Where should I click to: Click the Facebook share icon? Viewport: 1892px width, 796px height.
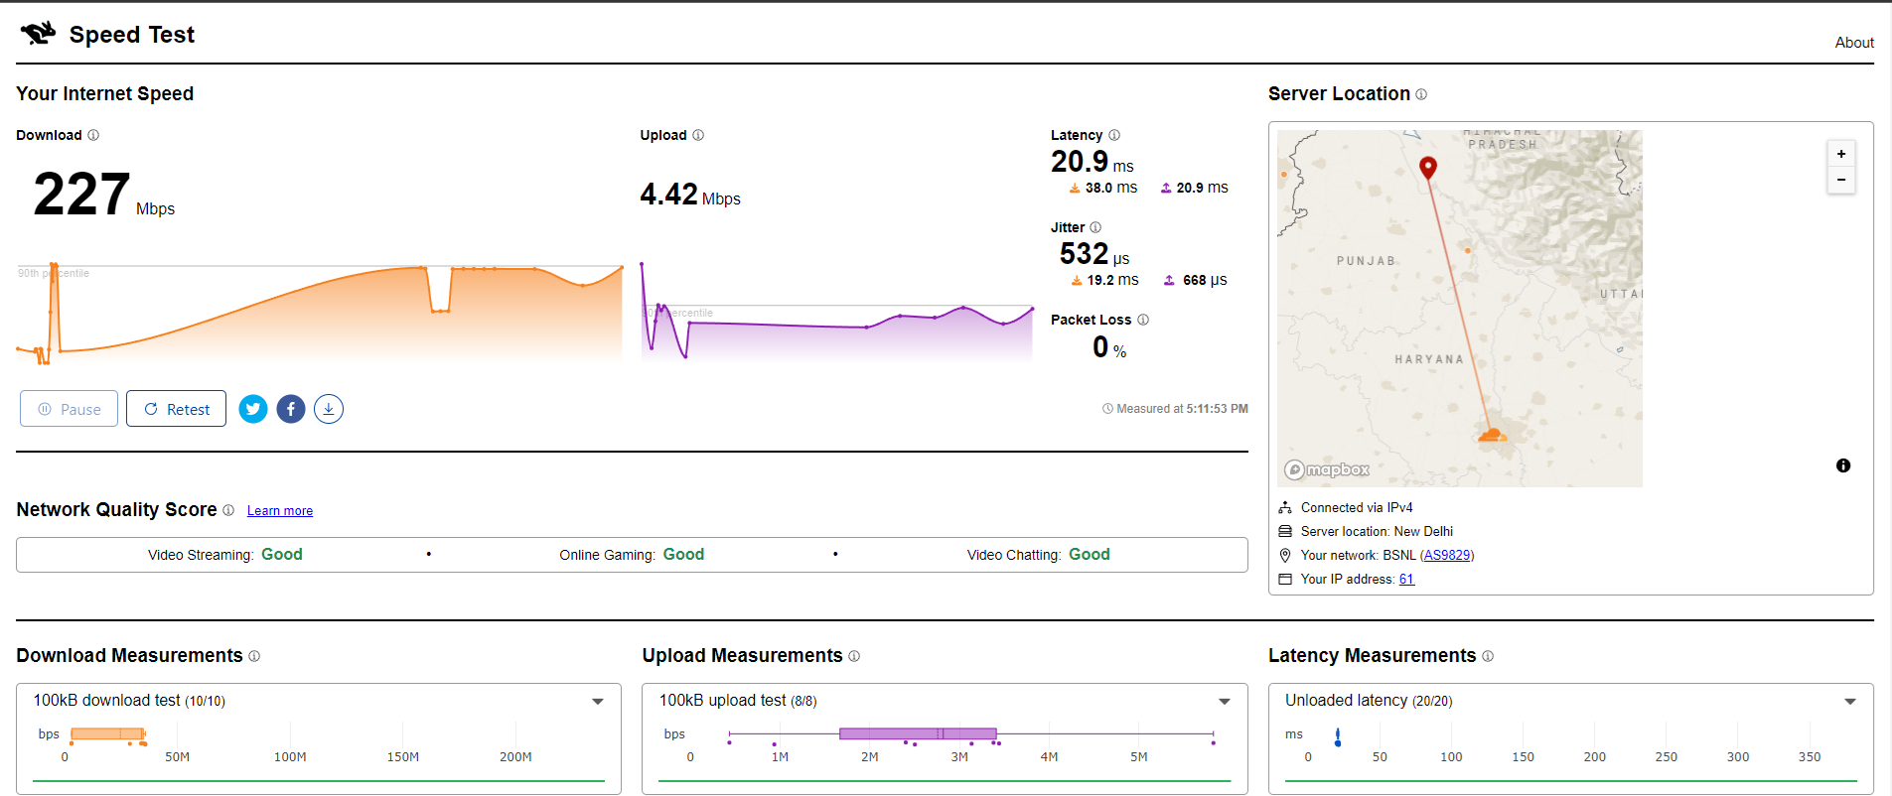(x=291, y=409)
